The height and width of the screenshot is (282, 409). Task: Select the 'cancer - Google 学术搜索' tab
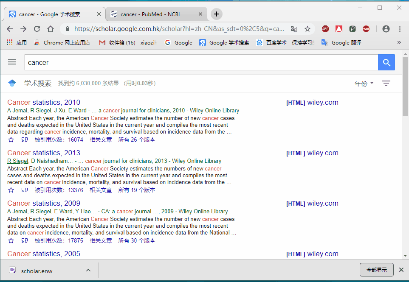click(x=55, y=14)
